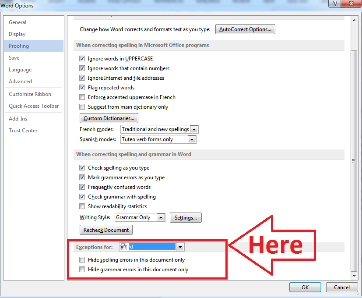Open AutoCorrect Options
Screen dimensions: 362x298
pyautogui.click(x=245, y=29)
